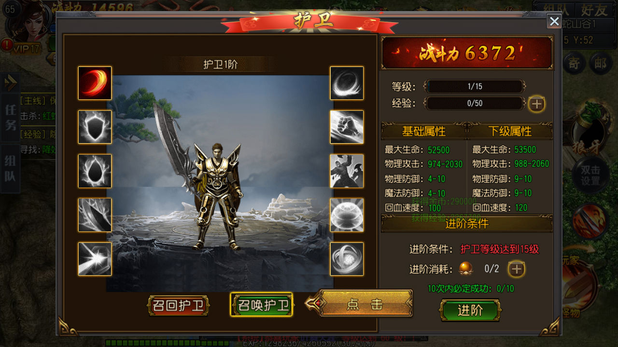The image size is (618, 347).
Task: Click the experience progress bar
Action: pyautogui.click(x=474, y=103)
